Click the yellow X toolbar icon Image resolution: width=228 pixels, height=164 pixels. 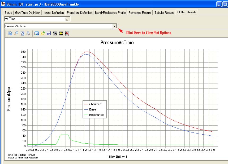(x=61, y=33)
